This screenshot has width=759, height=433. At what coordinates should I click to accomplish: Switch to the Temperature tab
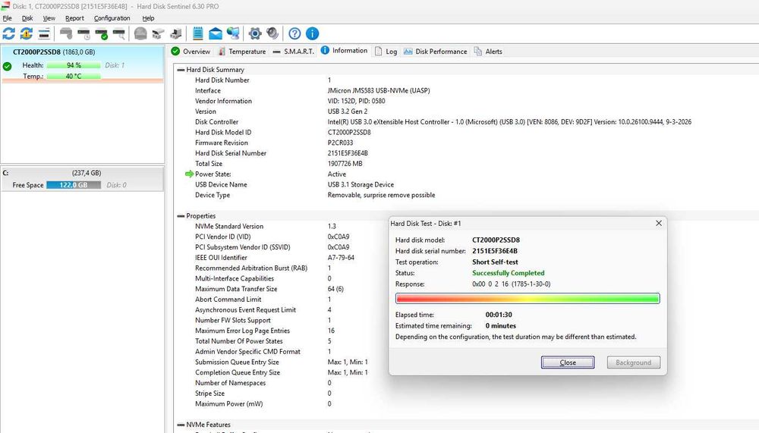[241, 52]
